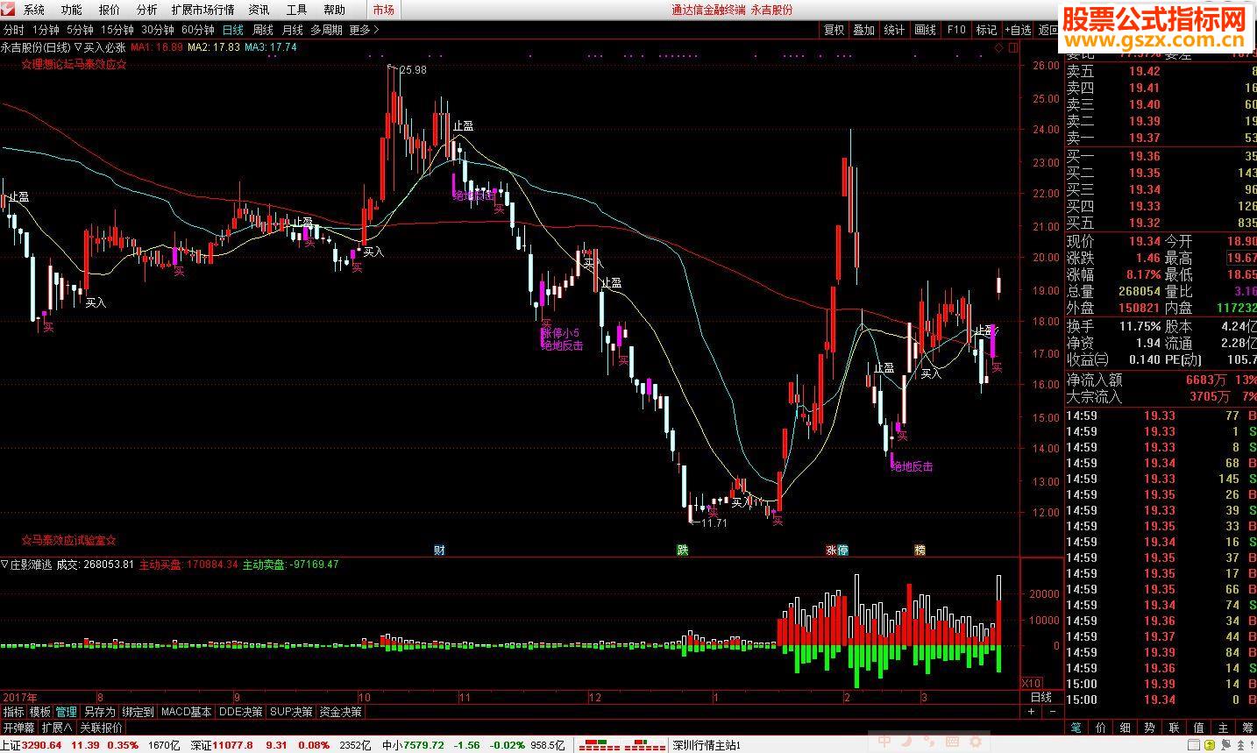Click the 中 input-method language icon

pyautogui.click(x=885, y=742)
